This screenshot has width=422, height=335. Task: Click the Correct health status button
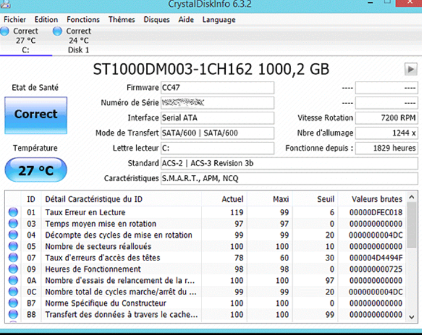click(36, 115)
